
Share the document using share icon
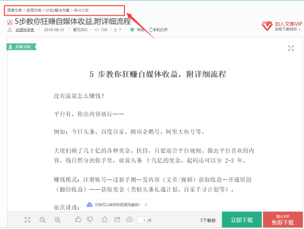coord(117,220)
